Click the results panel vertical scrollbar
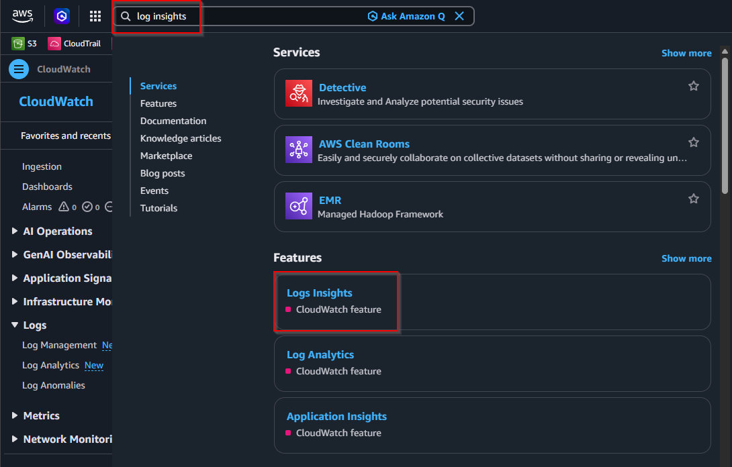This screenshot has height=467, width=732. pyautogui.click(x=725, y=125)
